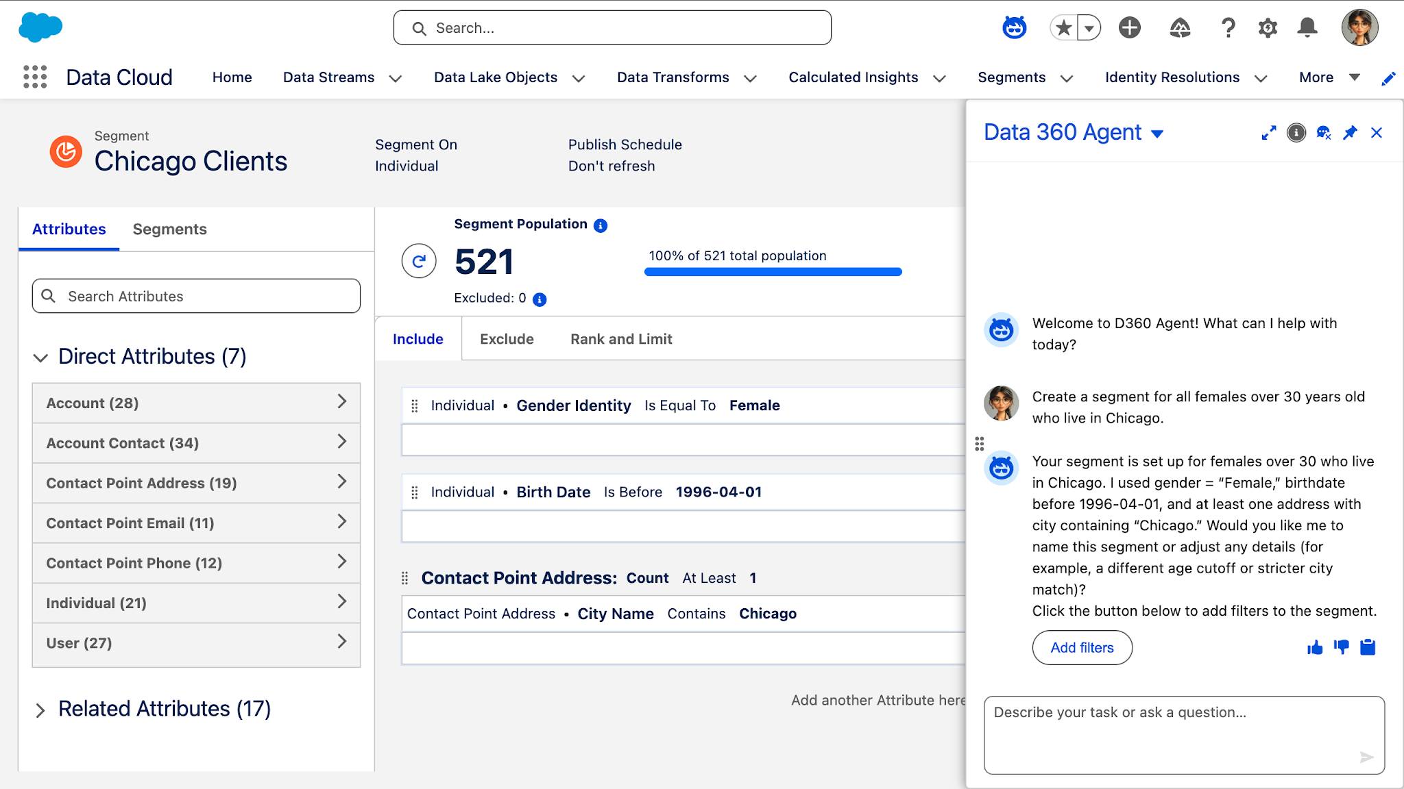Select the Rank and Limit tab
1404x789 pixels.
tap(621, 339)
